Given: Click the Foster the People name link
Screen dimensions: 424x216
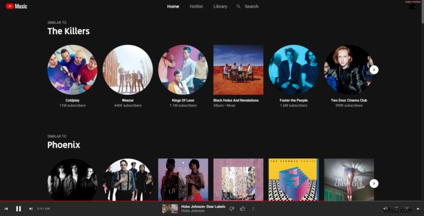Looking at the screenshot, I should tap(294, 100).
